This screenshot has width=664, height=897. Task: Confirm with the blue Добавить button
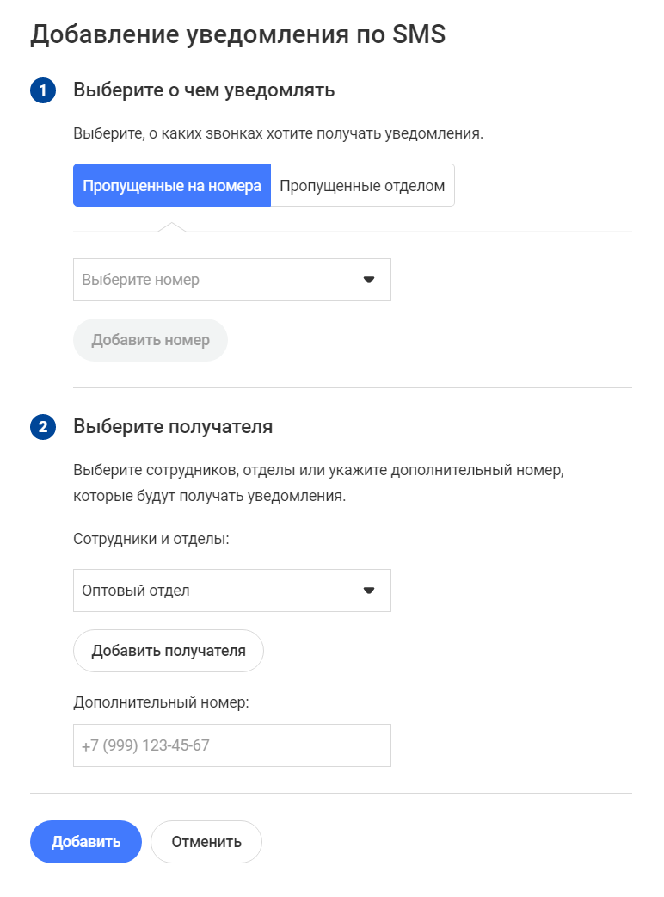pos(86,842)
